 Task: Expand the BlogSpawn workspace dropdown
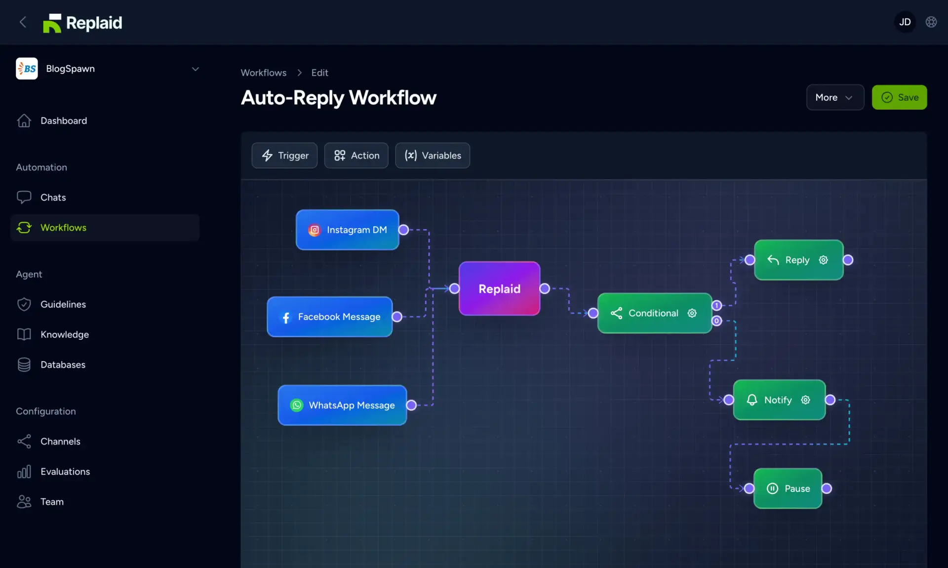click(195, 69)
